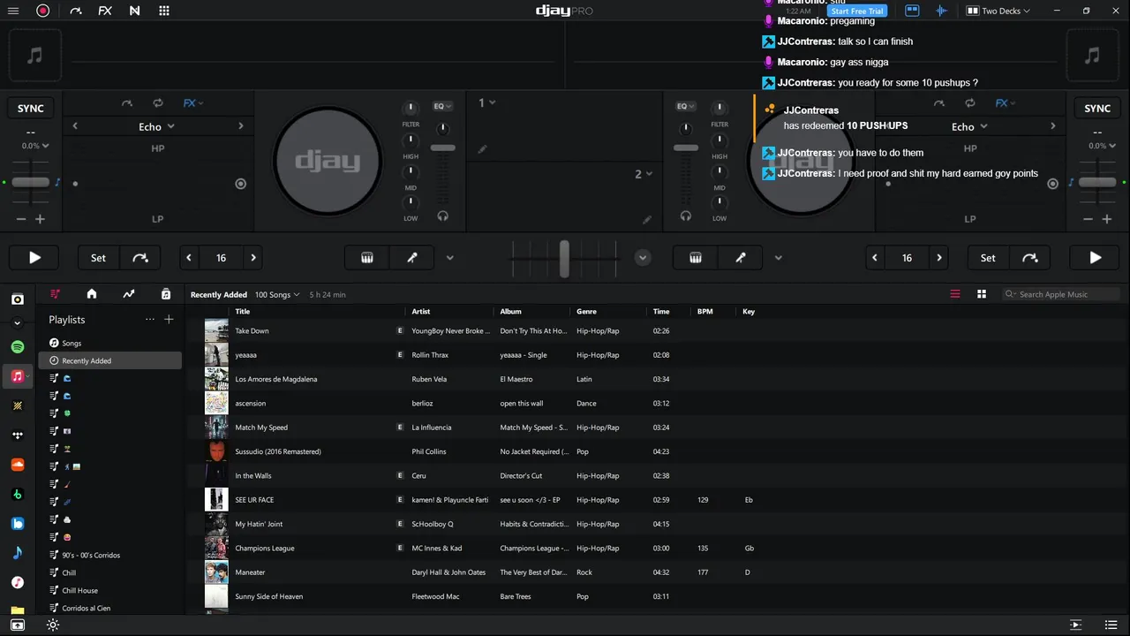Add a new playlist with plus icon
Screen dimensions: 1130x636
tap(169, 319)
